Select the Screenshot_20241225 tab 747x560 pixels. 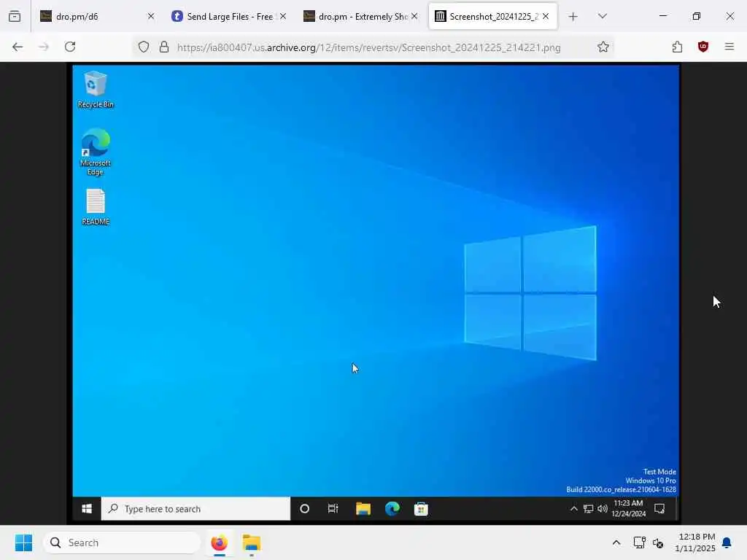click(492, 16)
